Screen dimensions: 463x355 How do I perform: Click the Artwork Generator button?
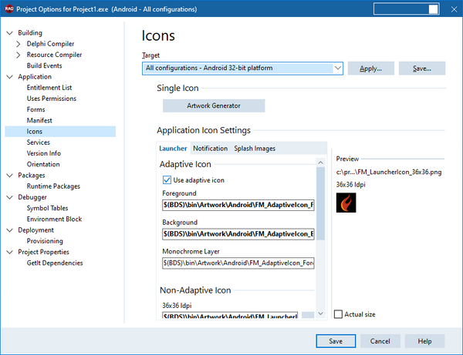click(214, 105)
